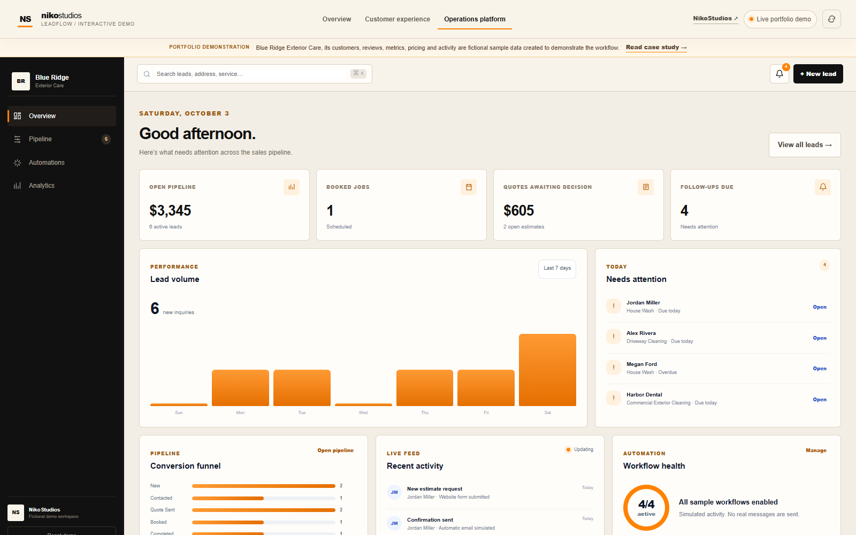Click the Automations sidebar icon

click(17, 163)
